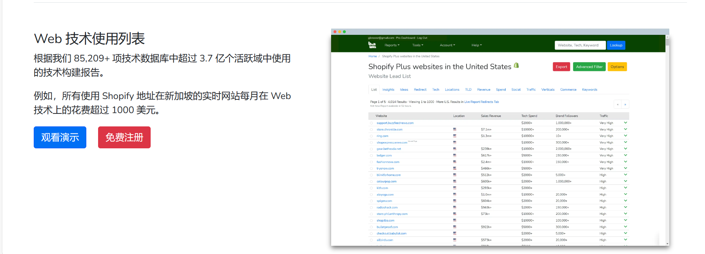Click US flag in bulletproof.com row
The image size is (705, 254).
455,227
